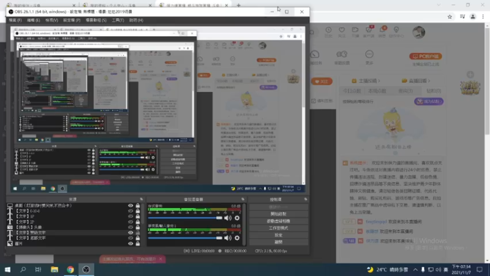The image size is (490, 276).
Task: Open the 設定檔(P) menu in OBS
Action: click(x=72, y=20)
